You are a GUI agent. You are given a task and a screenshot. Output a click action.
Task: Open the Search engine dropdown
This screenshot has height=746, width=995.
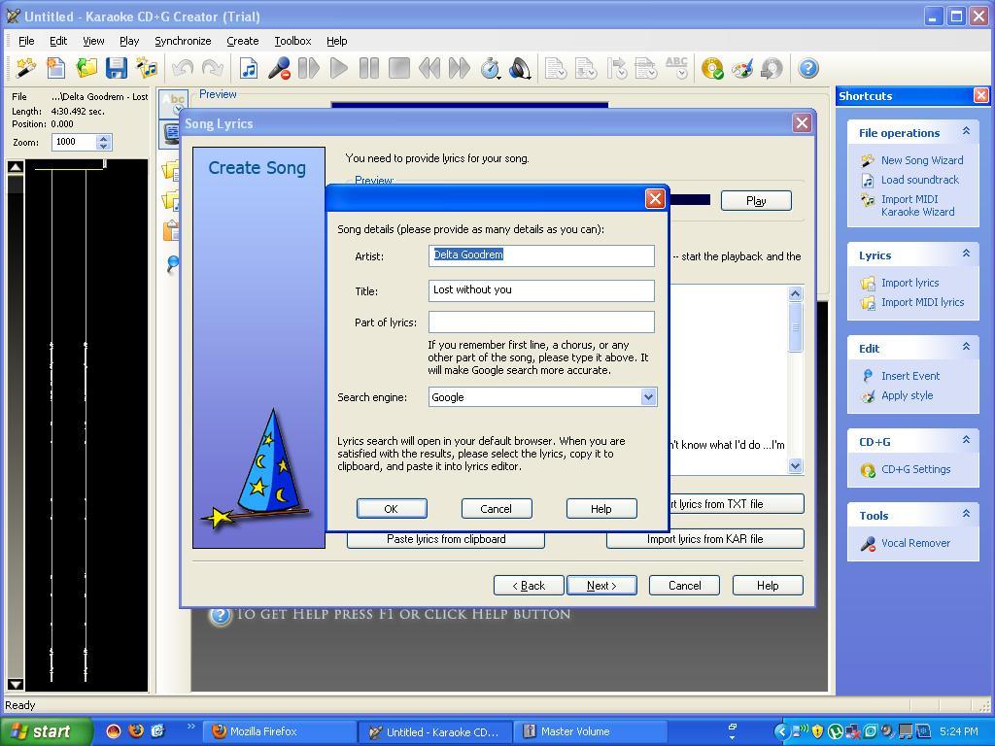coord(648,396)
